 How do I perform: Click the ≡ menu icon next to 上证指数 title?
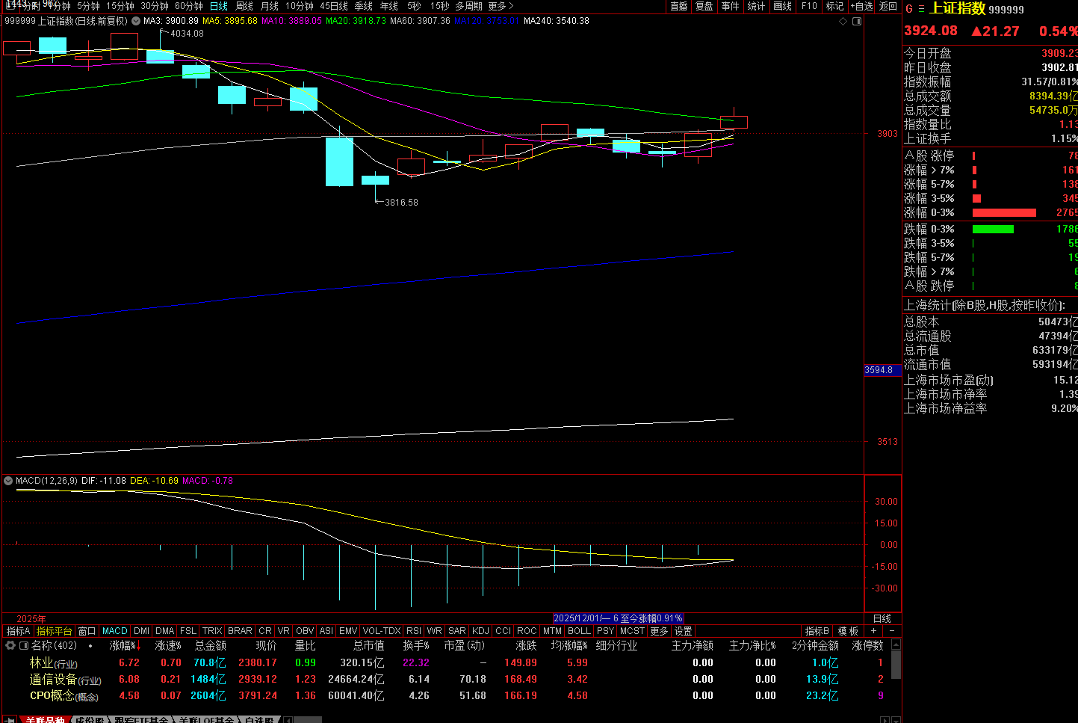(921, 9)
